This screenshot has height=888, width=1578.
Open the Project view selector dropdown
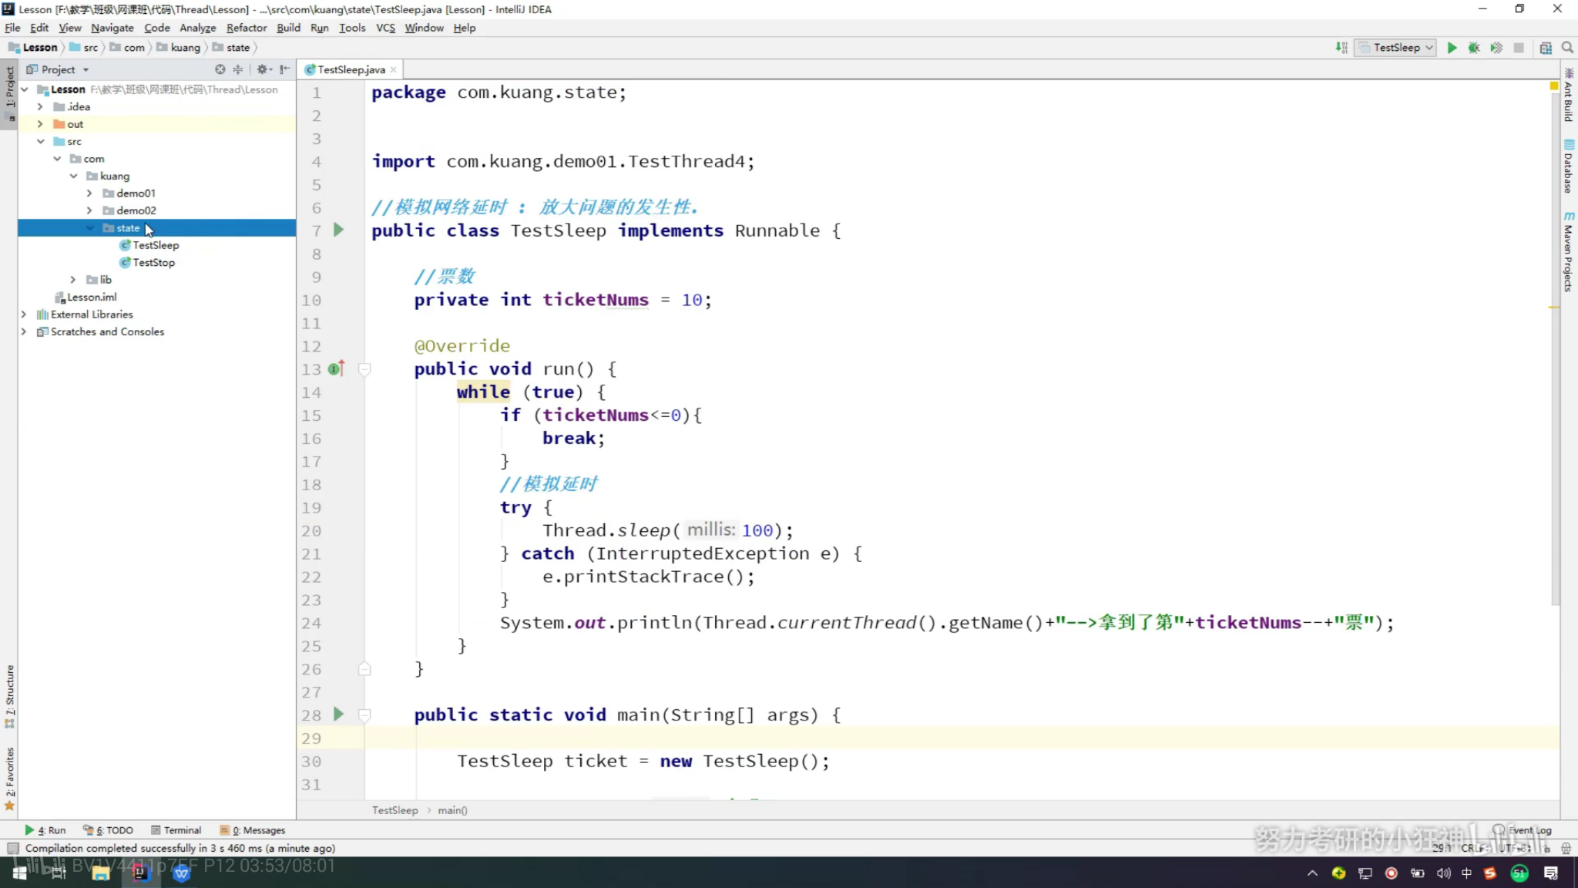point(59,69)
